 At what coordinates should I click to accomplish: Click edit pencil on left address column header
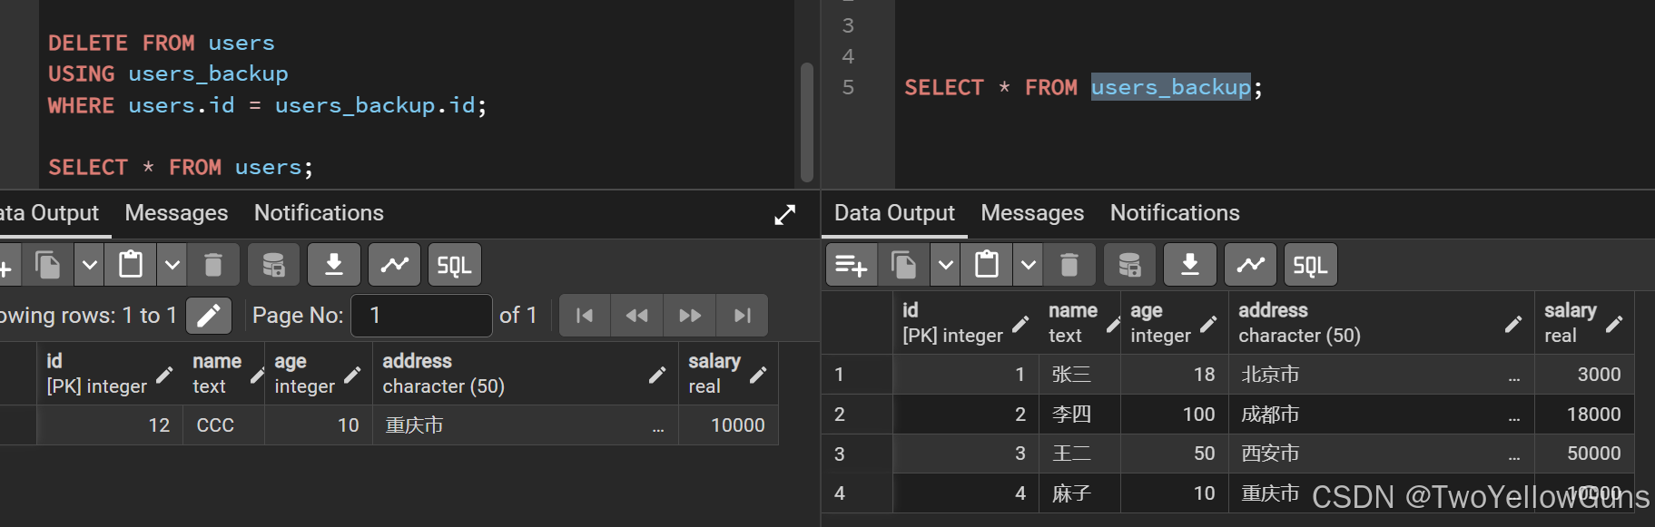[x=657, y=375]
